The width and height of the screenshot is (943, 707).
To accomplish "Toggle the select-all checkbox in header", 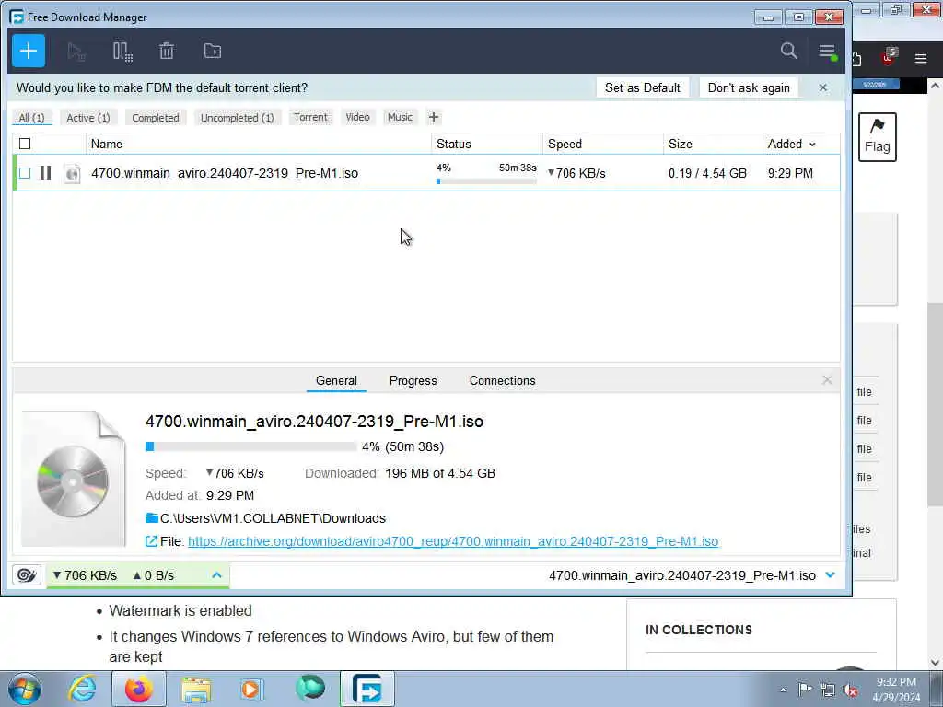I will (25, 144).
